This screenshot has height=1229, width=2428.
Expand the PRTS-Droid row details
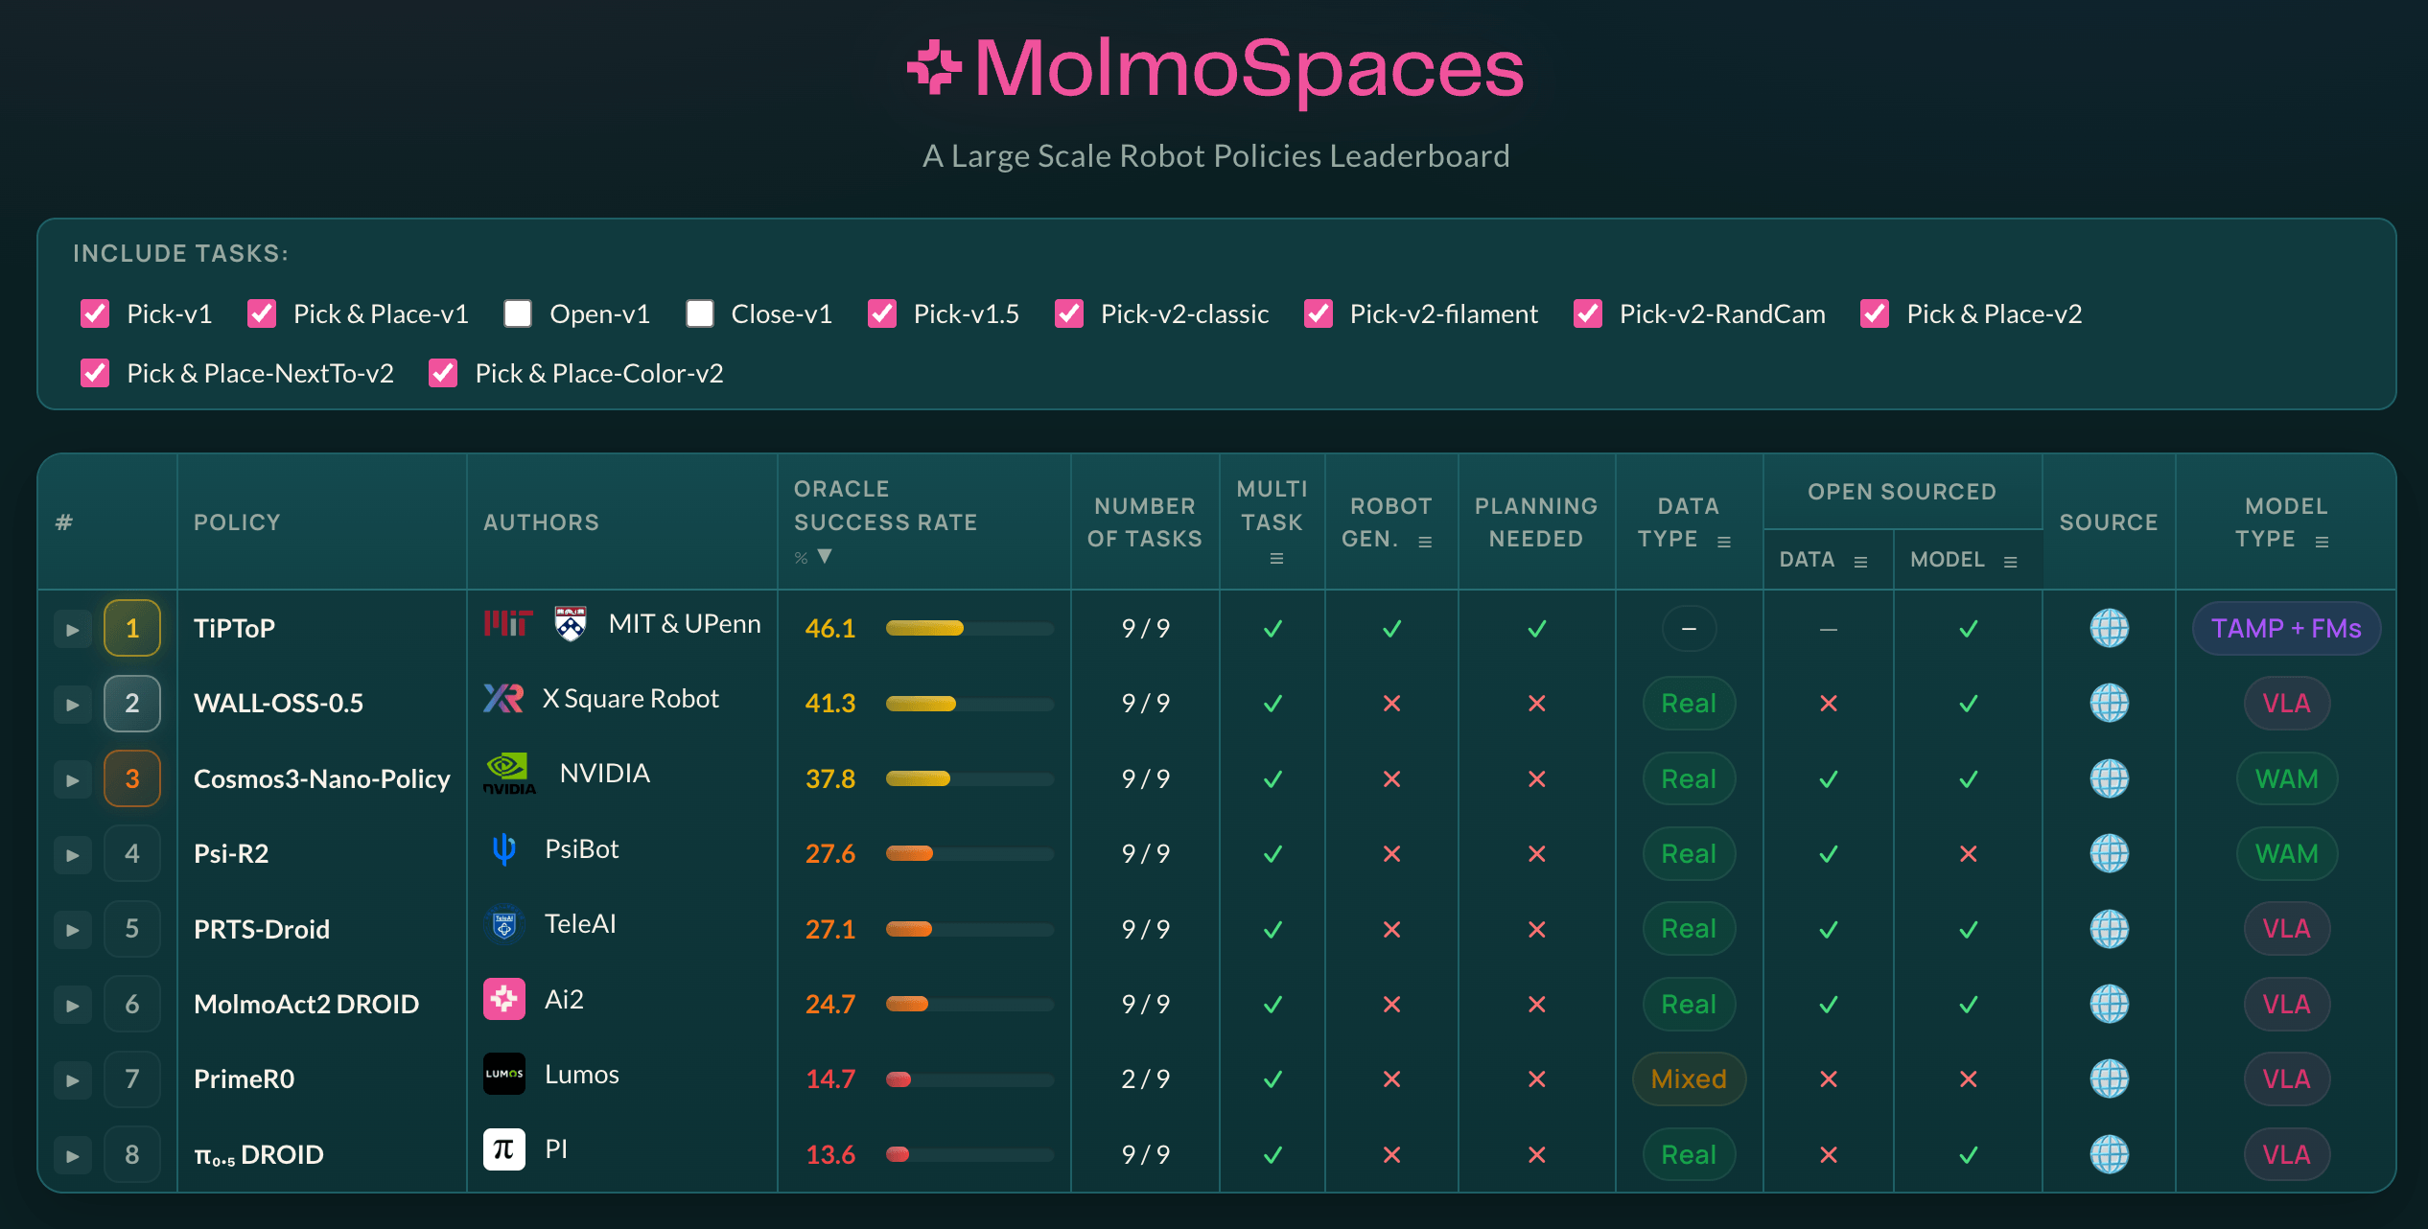coord(73,930)
